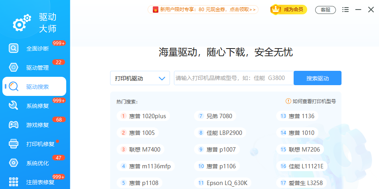Select hot search 惠普 1020plus

pyautogui.click(x=143, y=116)
